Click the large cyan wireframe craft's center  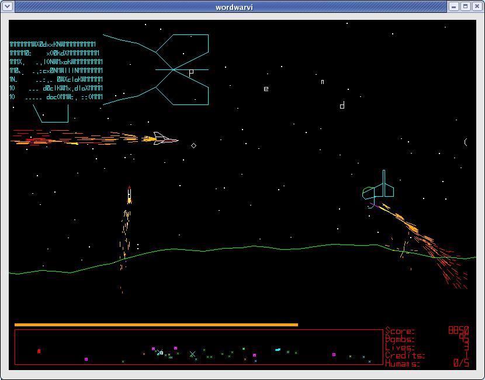pyautogui.click(x=174, y=69)
